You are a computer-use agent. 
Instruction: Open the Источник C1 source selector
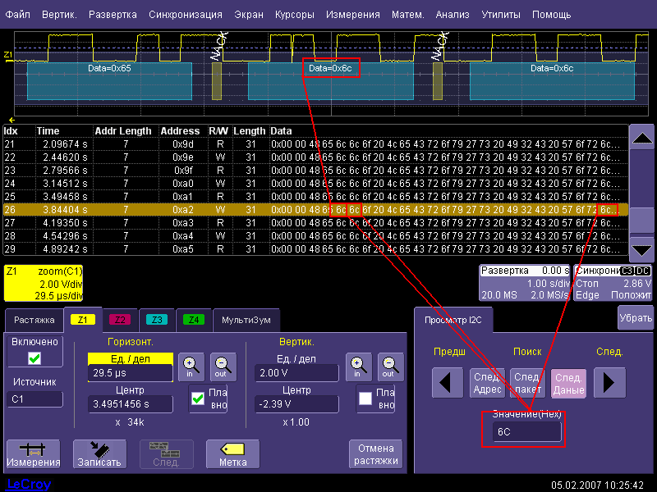[x=34, y=399]
